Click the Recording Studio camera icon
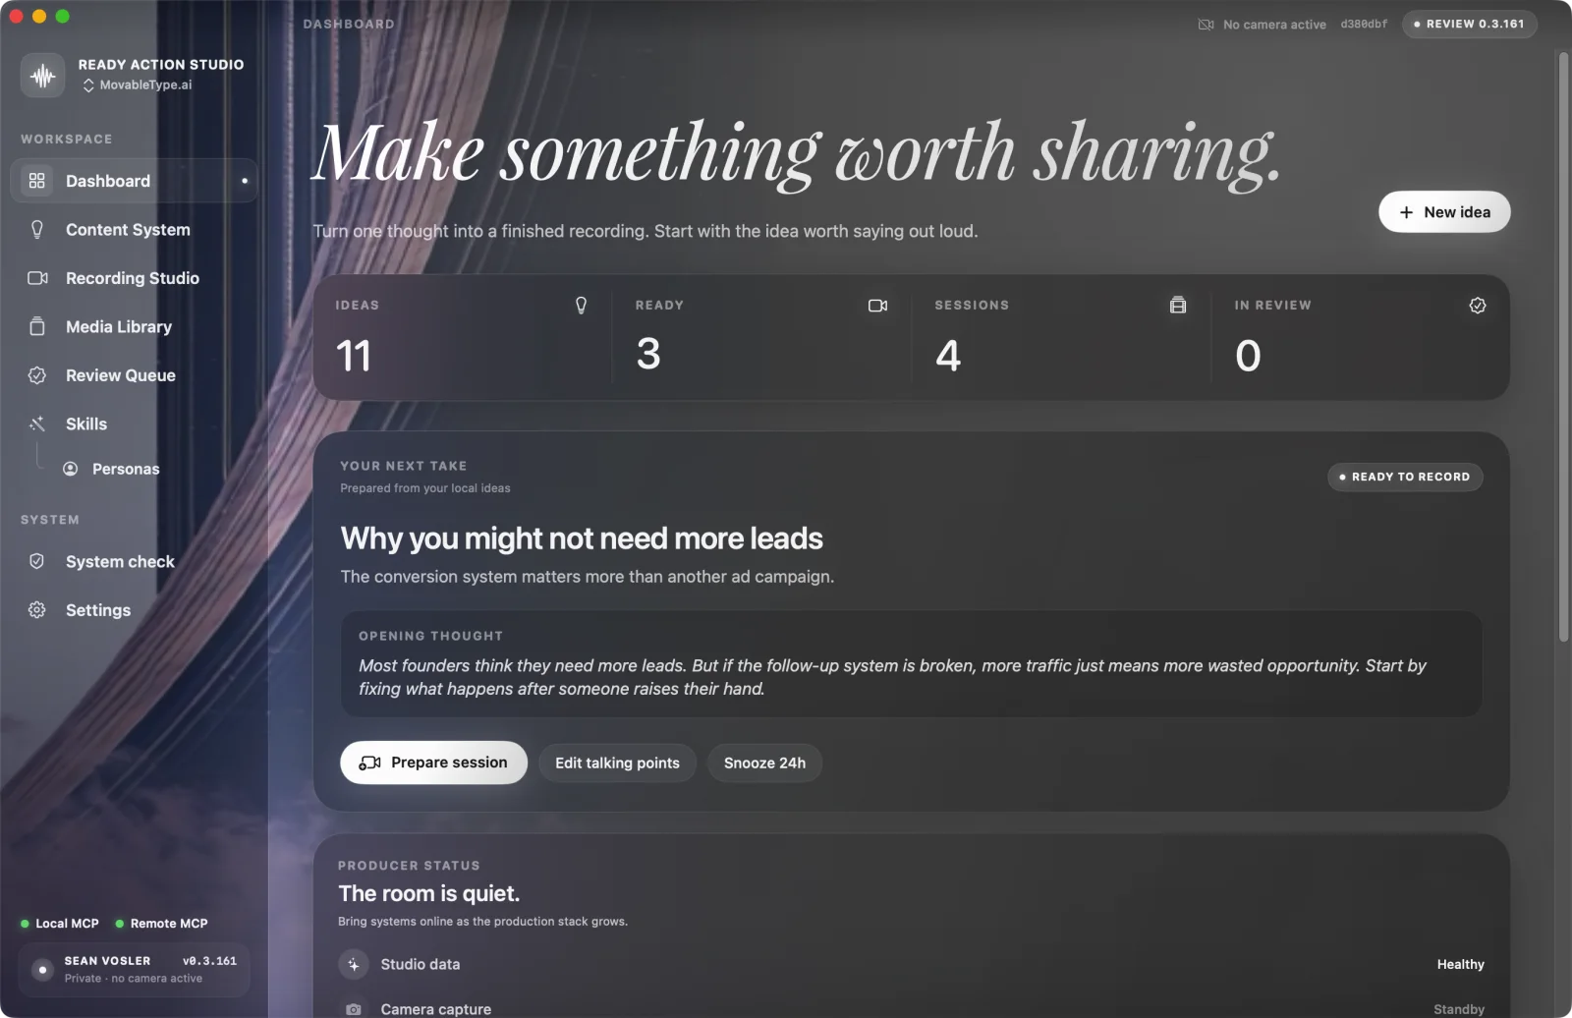Image resolution: width=1572 pixels, height=1018 pixels. [37, 278]
